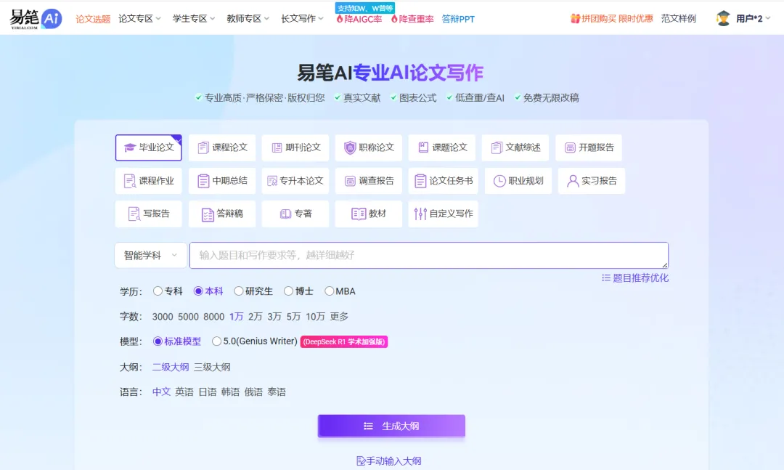Click the user avatar icon
The image size is (784, 470).
[x=723, y=18]
